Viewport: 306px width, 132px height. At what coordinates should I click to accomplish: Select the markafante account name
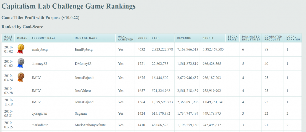40,125
